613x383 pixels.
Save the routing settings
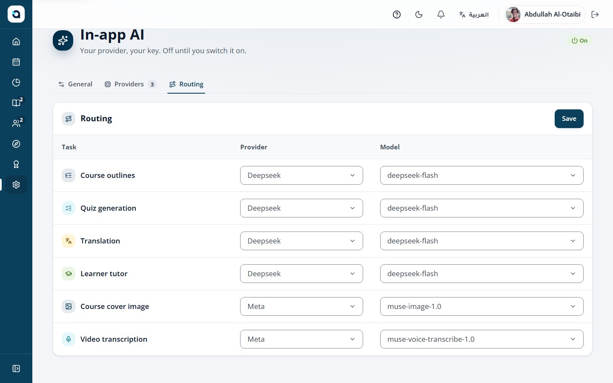coord(569,119)
